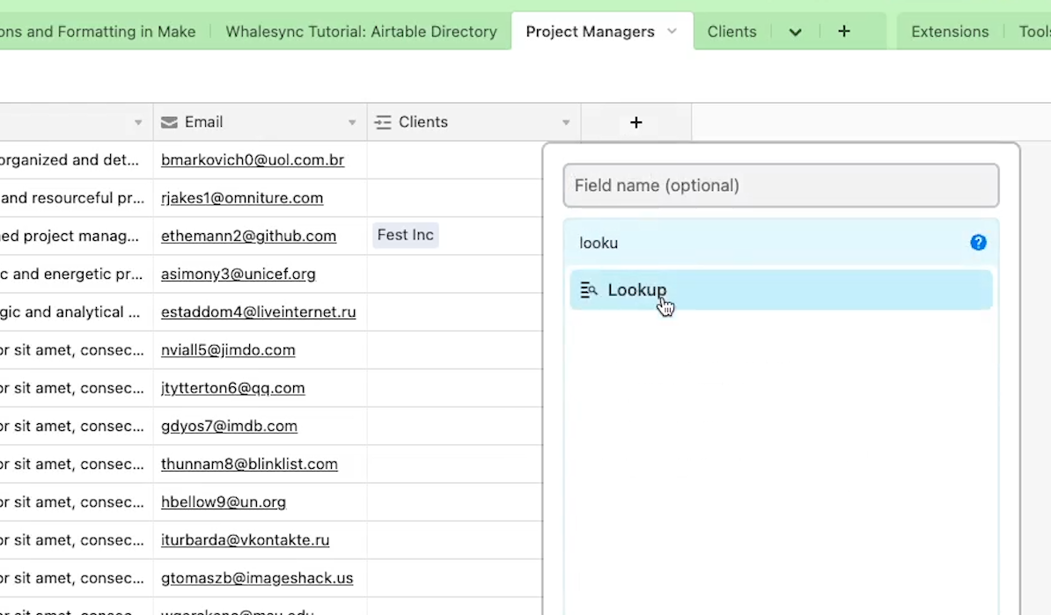Open email gdyos7@imdb.com
The height and width of the screenshot is (615, 1051).
pyautogui.click(x=229, y=426)
